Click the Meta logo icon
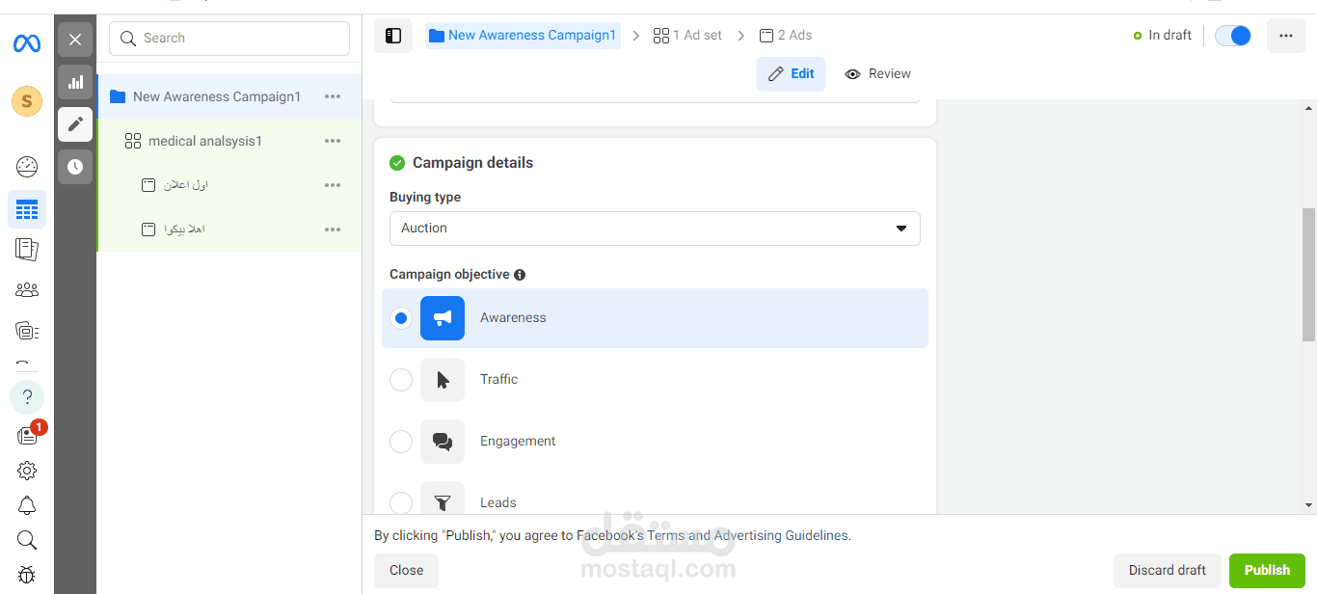 (x=26, y=43)
